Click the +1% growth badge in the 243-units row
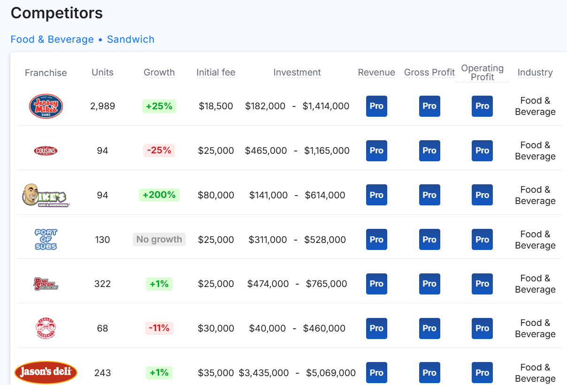The image size is (567, 385). (x=159, y=373)
